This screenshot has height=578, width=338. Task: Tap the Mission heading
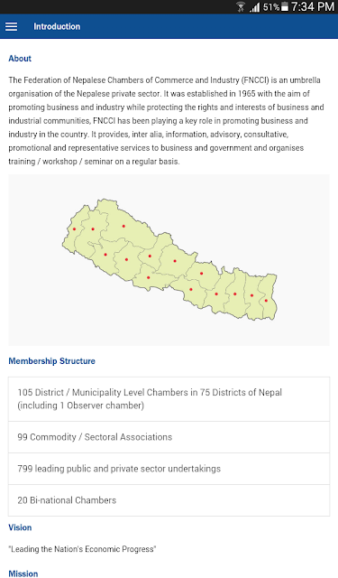(x=23, y=573)
